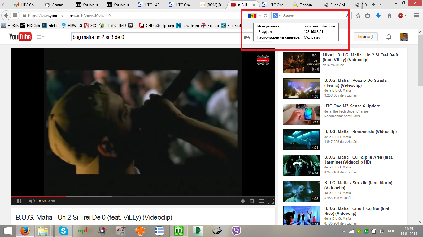Open Strazile (feat. Mario) video link
Viewport: 423px width, 237px height.
click(358, 185)
